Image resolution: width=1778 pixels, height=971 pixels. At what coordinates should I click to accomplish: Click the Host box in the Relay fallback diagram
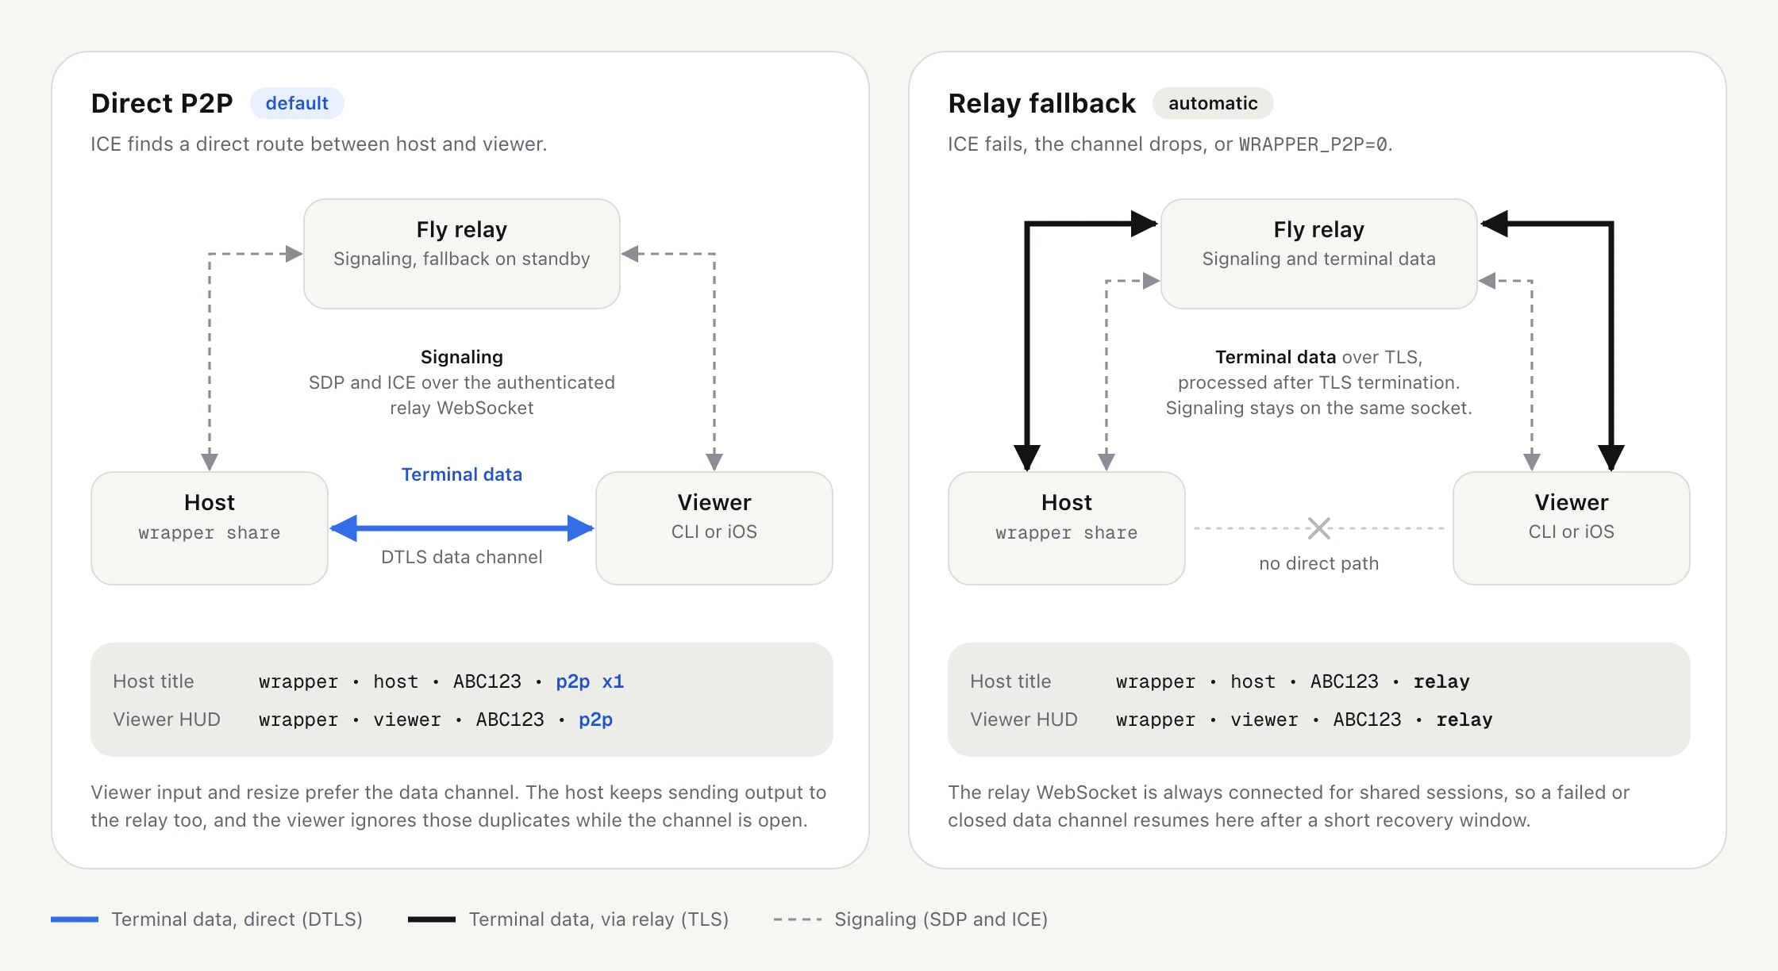coord(1067,528)
